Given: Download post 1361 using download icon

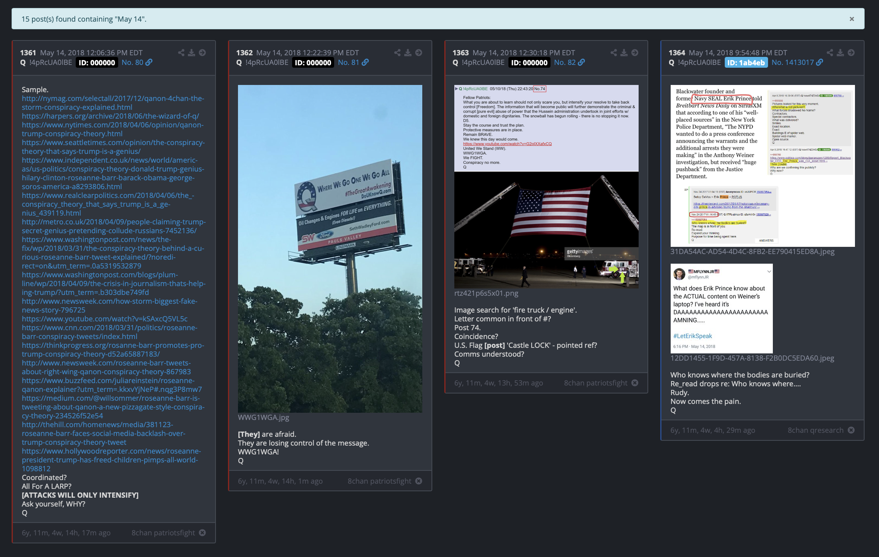Looking at the screenshot, I should pos(192,52).
